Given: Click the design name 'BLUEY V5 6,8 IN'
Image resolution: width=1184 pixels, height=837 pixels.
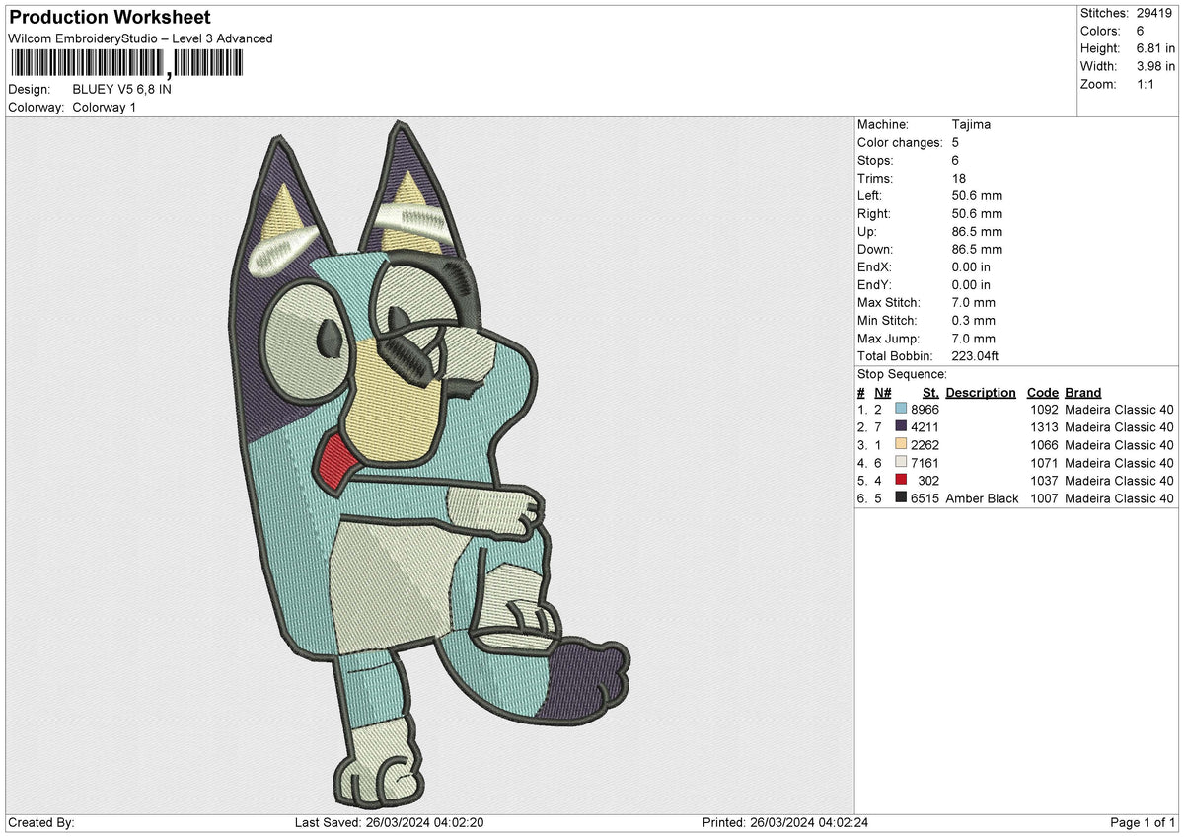Looking at the screenshot, I should pyautogui.click(x=121, y=89).
